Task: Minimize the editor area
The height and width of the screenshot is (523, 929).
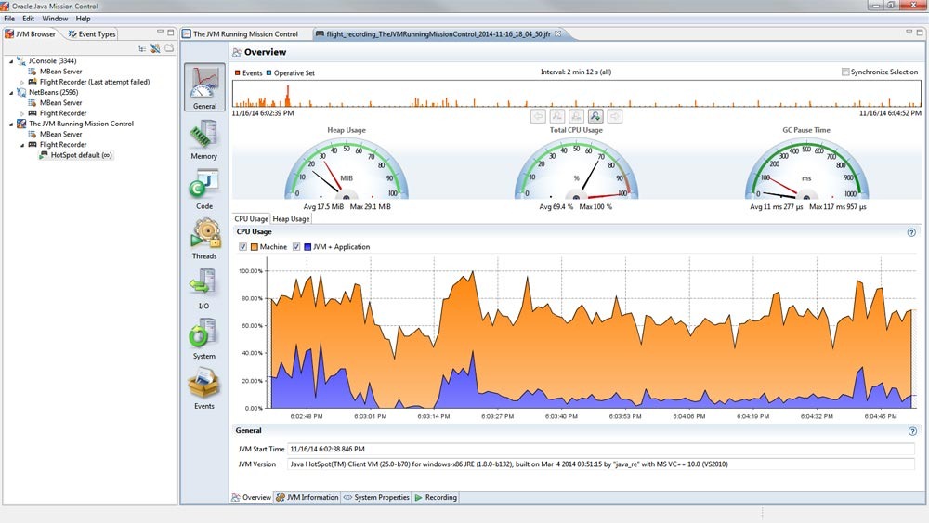Action: [x=909, y=32]
